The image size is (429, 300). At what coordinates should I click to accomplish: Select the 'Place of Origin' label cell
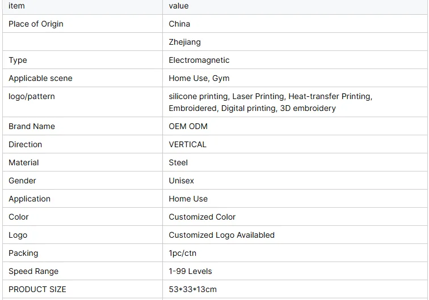[x=82, y=24]
